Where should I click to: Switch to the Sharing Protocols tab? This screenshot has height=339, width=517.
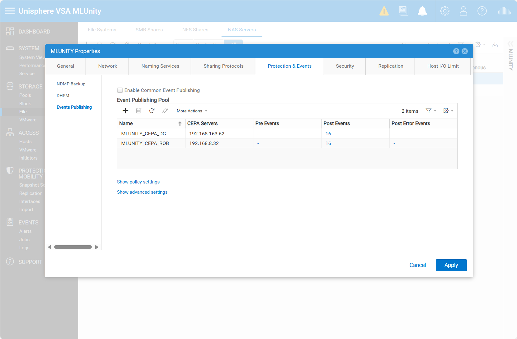[223, 66]
